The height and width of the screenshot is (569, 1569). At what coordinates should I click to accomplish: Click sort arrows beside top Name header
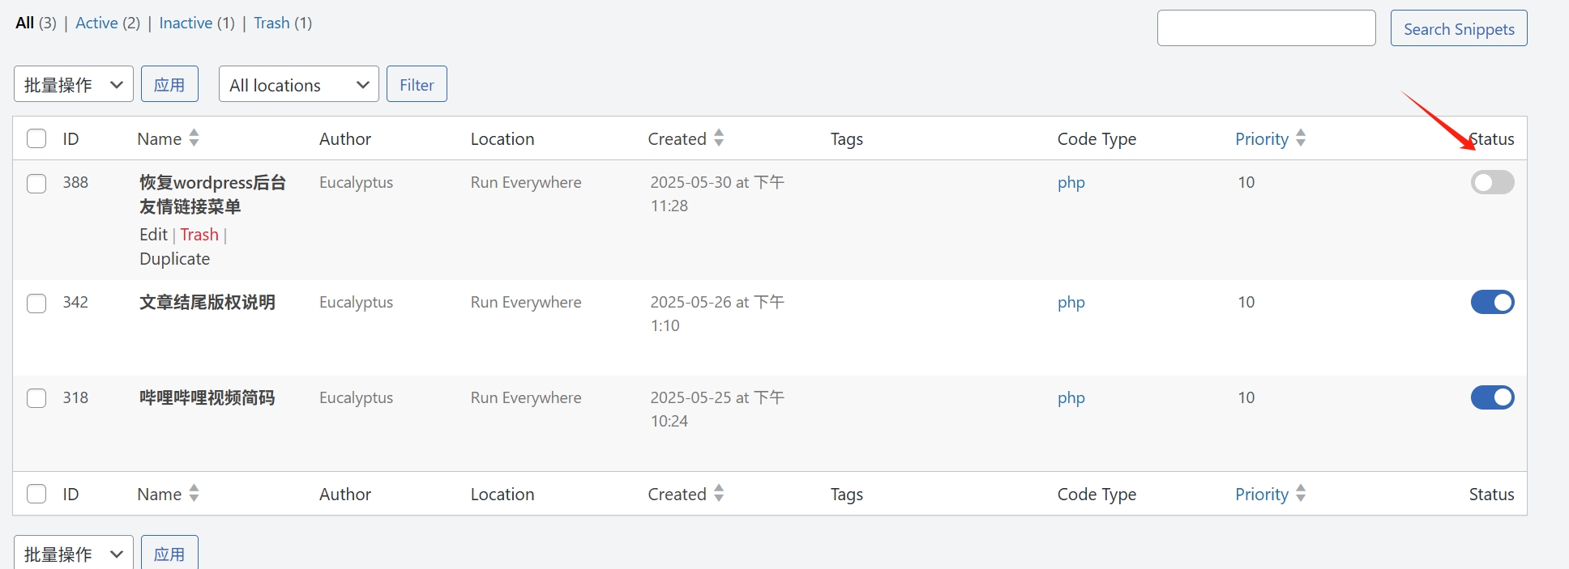pos(194,138)
